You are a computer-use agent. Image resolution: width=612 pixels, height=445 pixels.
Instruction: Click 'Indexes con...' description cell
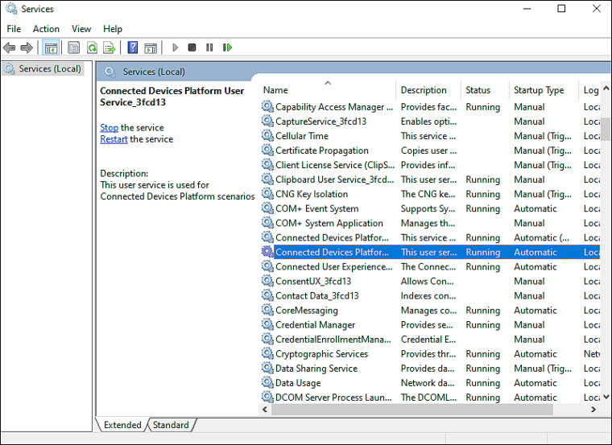click(x=428, y=295)
